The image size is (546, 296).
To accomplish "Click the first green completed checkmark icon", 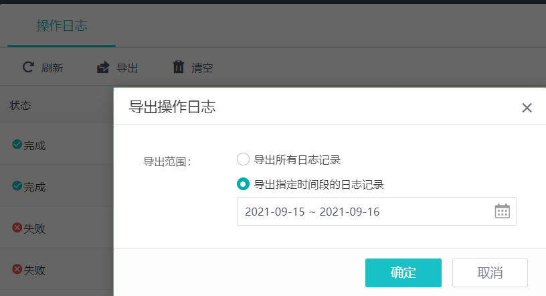I will (17, 144).
